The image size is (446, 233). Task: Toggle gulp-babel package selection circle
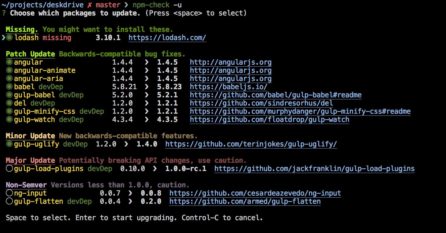[9, 95]
